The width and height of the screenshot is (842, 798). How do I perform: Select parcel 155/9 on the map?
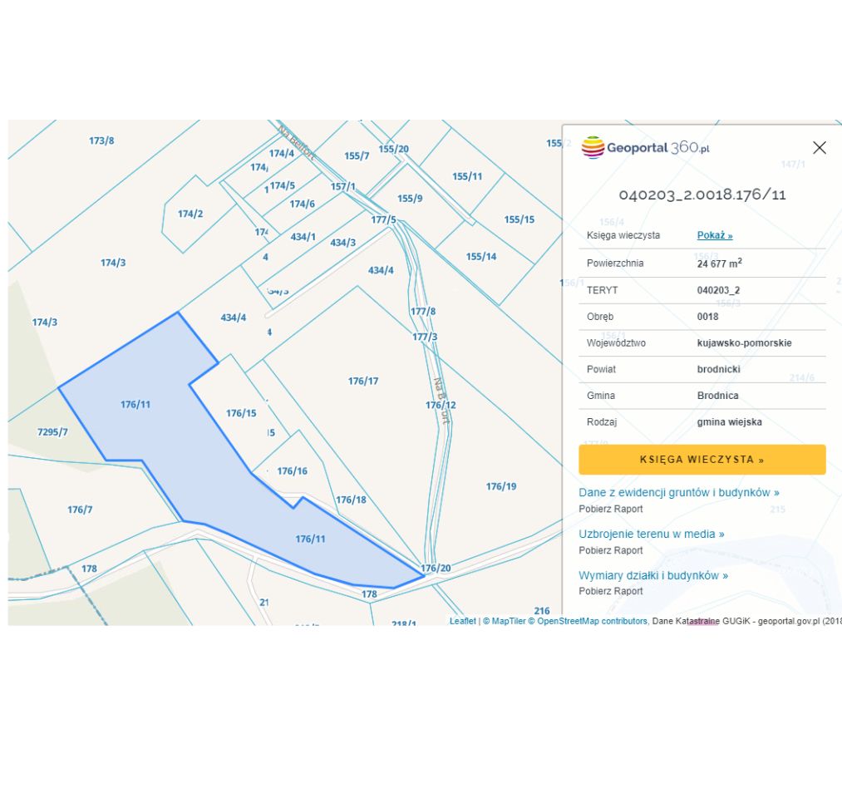pyautogui.click(x=410, y=199)
